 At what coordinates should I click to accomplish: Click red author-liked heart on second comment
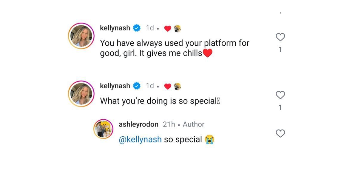point(168,87)
